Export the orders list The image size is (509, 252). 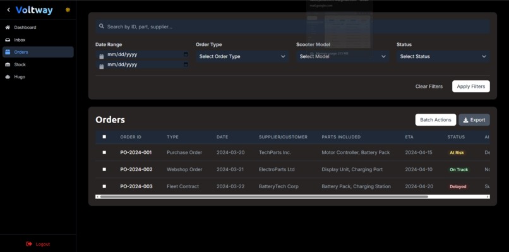click(x=474, y=120)
